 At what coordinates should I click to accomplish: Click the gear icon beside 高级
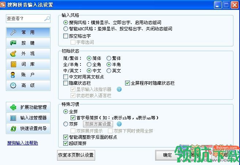13,85
